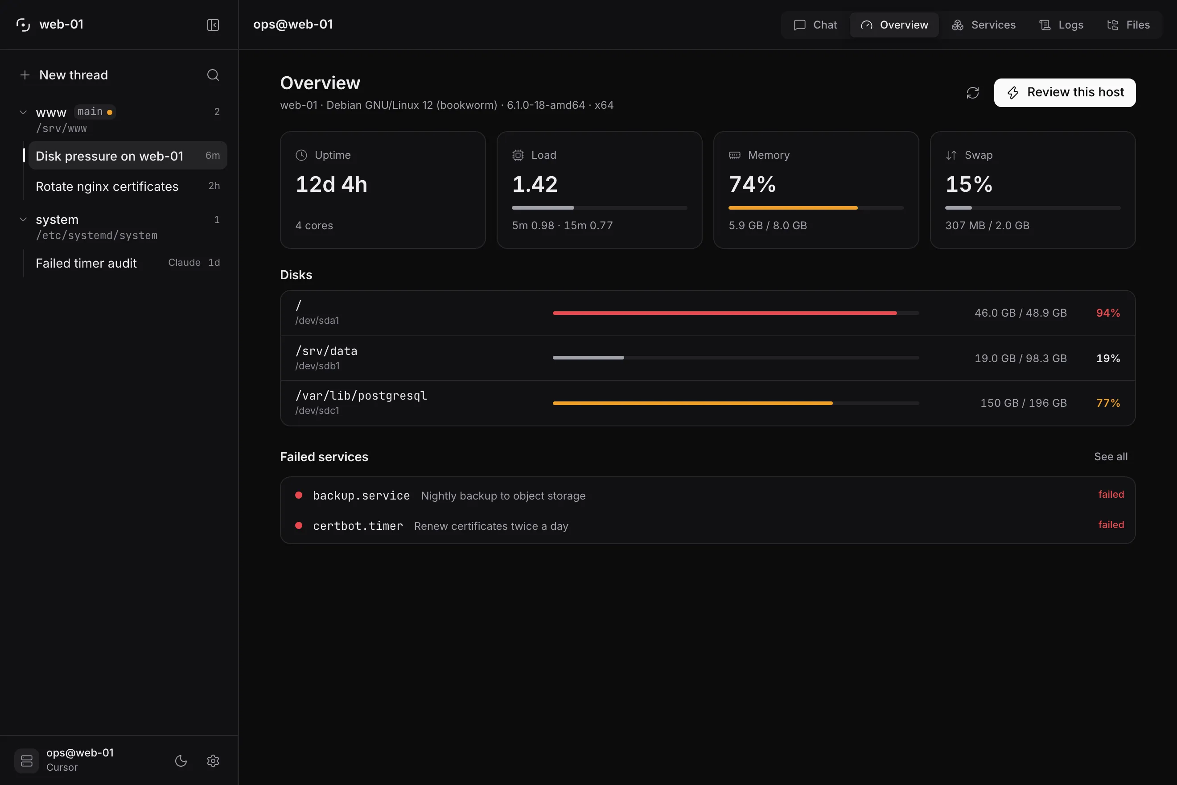The height and width of the screenshot is (785, 1177).
Task: Click the server icon next to ops@web-01
Action: (x=26, y=760)
